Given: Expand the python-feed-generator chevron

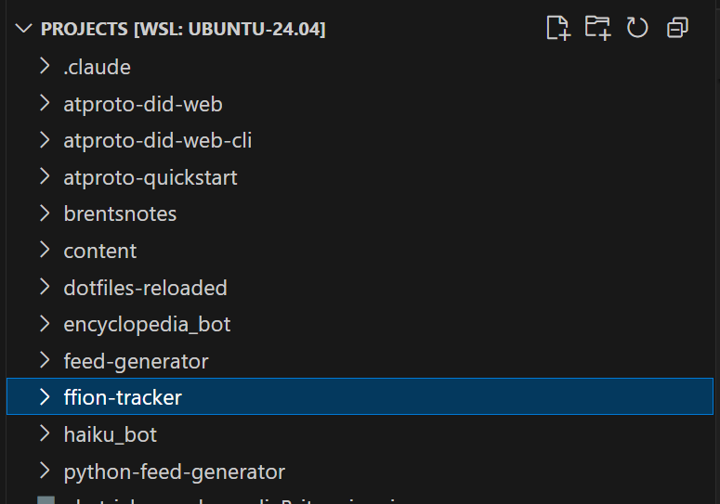Looking at the screenshot, I should click(x=44, y=472).
